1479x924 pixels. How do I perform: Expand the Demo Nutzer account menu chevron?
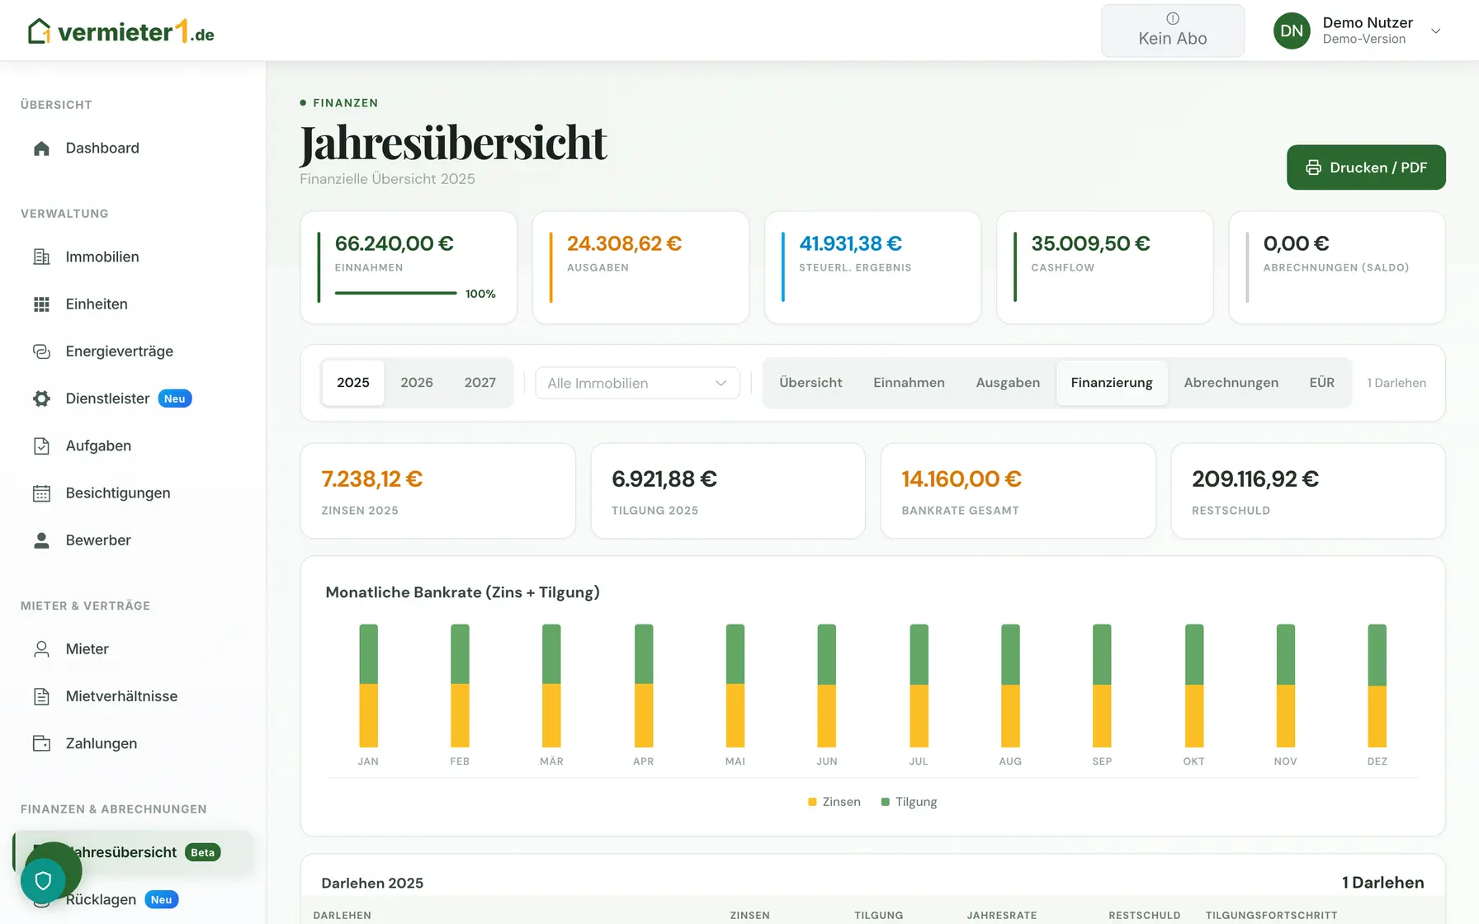[1436, 31]
